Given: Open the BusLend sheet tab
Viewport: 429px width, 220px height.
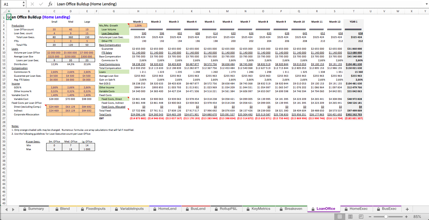Looking at the screenshot, I should coord(196,209).
